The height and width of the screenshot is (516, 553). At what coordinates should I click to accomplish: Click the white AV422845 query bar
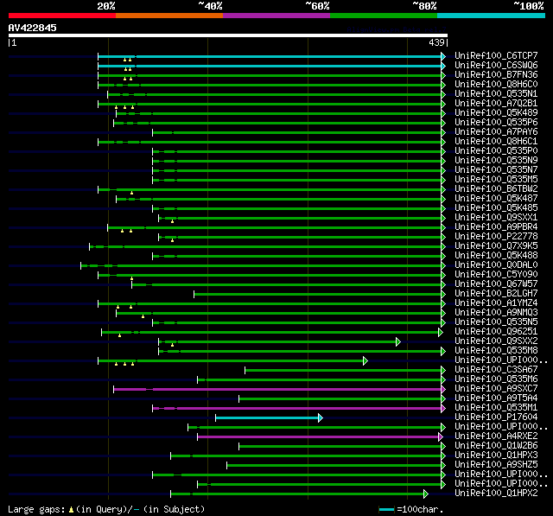[x=228, y=35]
